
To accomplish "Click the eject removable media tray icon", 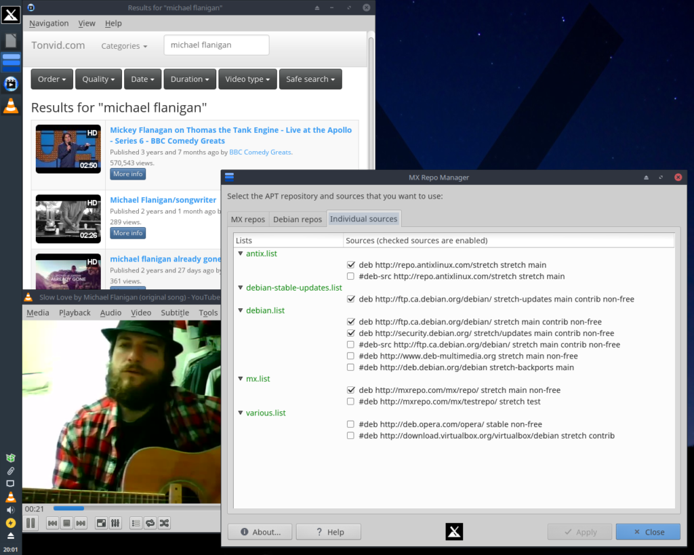I will point(11,536).
